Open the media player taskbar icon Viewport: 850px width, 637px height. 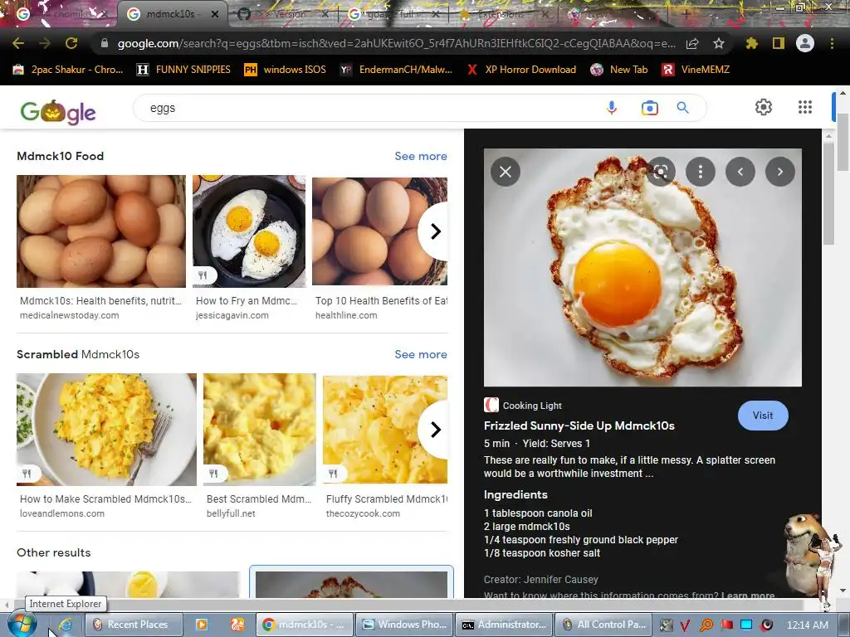tap(201, 625)
